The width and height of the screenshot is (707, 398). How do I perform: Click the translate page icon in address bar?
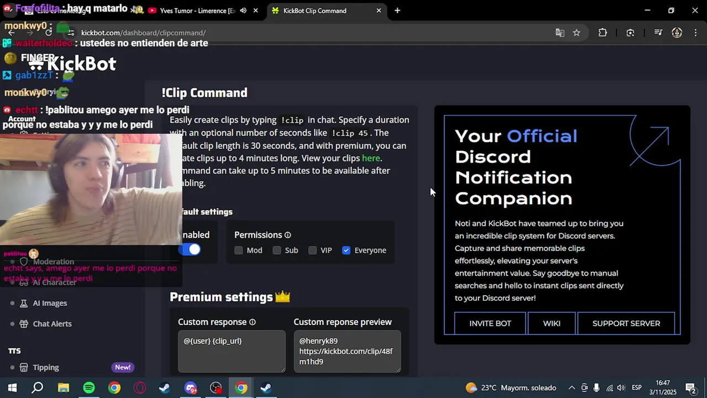[x=560, y=33]
